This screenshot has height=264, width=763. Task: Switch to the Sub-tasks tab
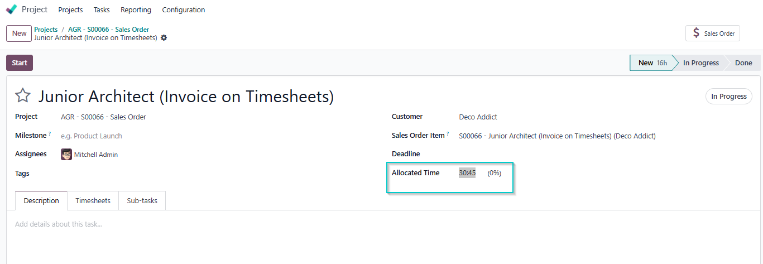point(142,201)
